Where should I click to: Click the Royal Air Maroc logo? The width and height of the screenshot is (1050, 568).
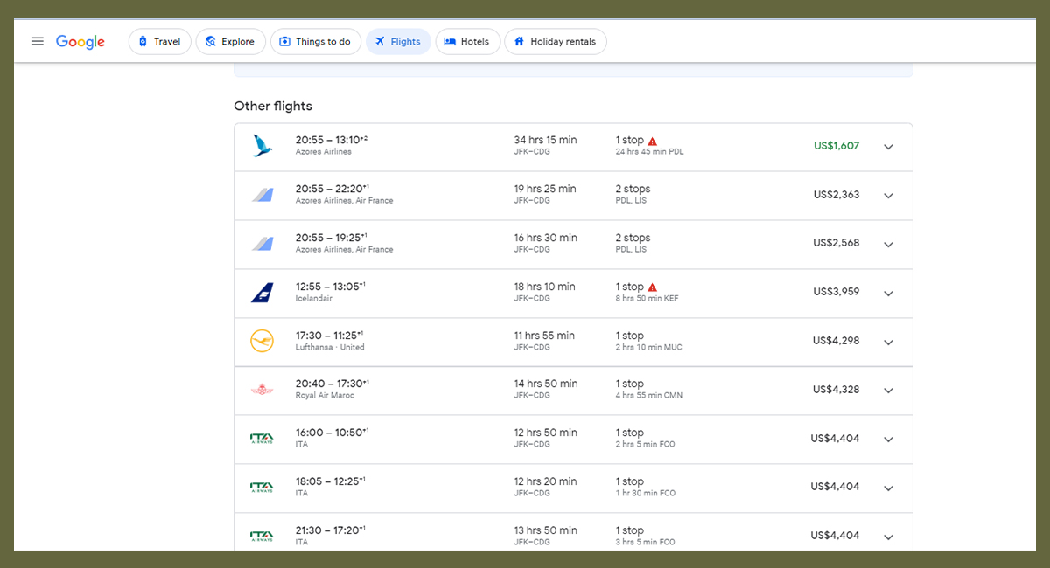coord(262,390)
